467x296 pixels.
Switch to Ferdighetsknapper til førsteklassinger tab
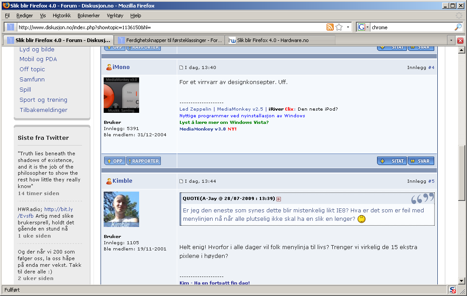[169, 40]
